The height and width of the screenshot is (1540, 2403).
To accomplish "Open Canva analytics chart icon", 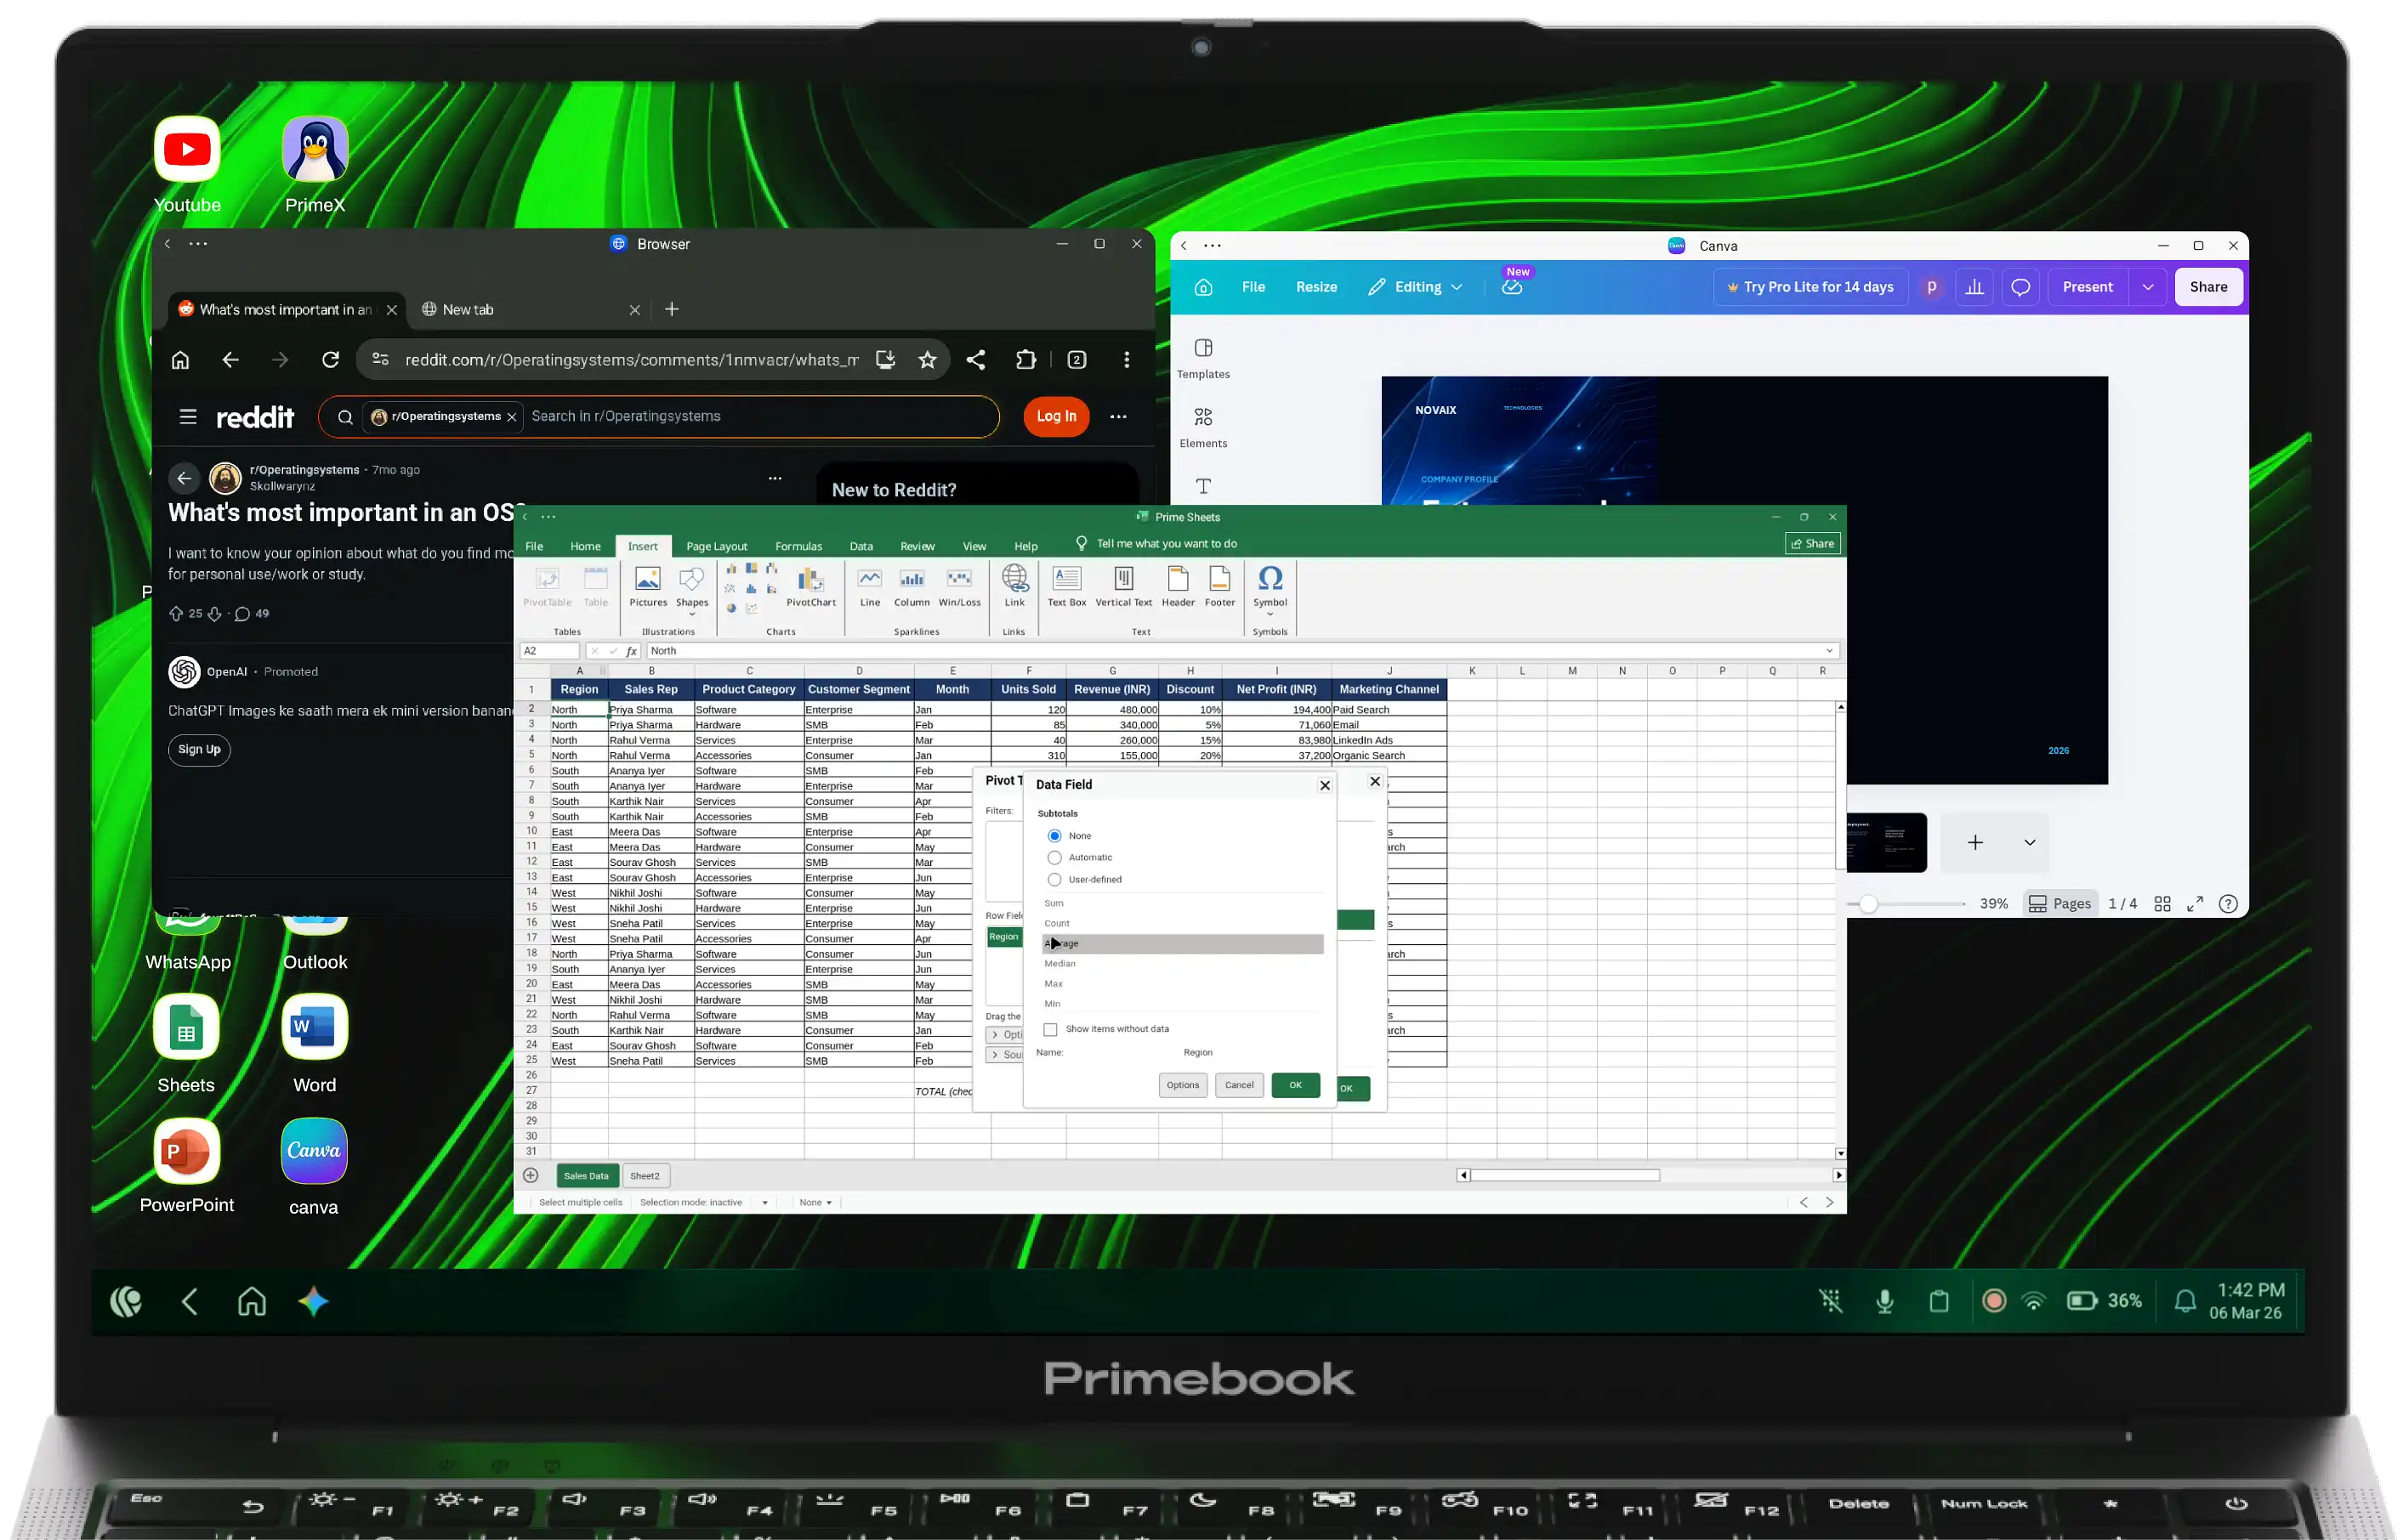I will tap(1974, 287).
